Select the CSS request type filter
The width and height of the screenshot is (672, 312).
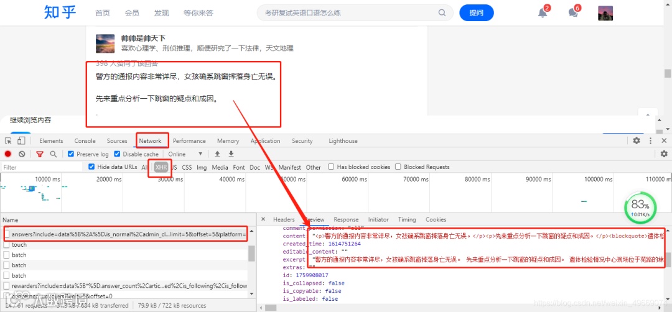(187, 167)
